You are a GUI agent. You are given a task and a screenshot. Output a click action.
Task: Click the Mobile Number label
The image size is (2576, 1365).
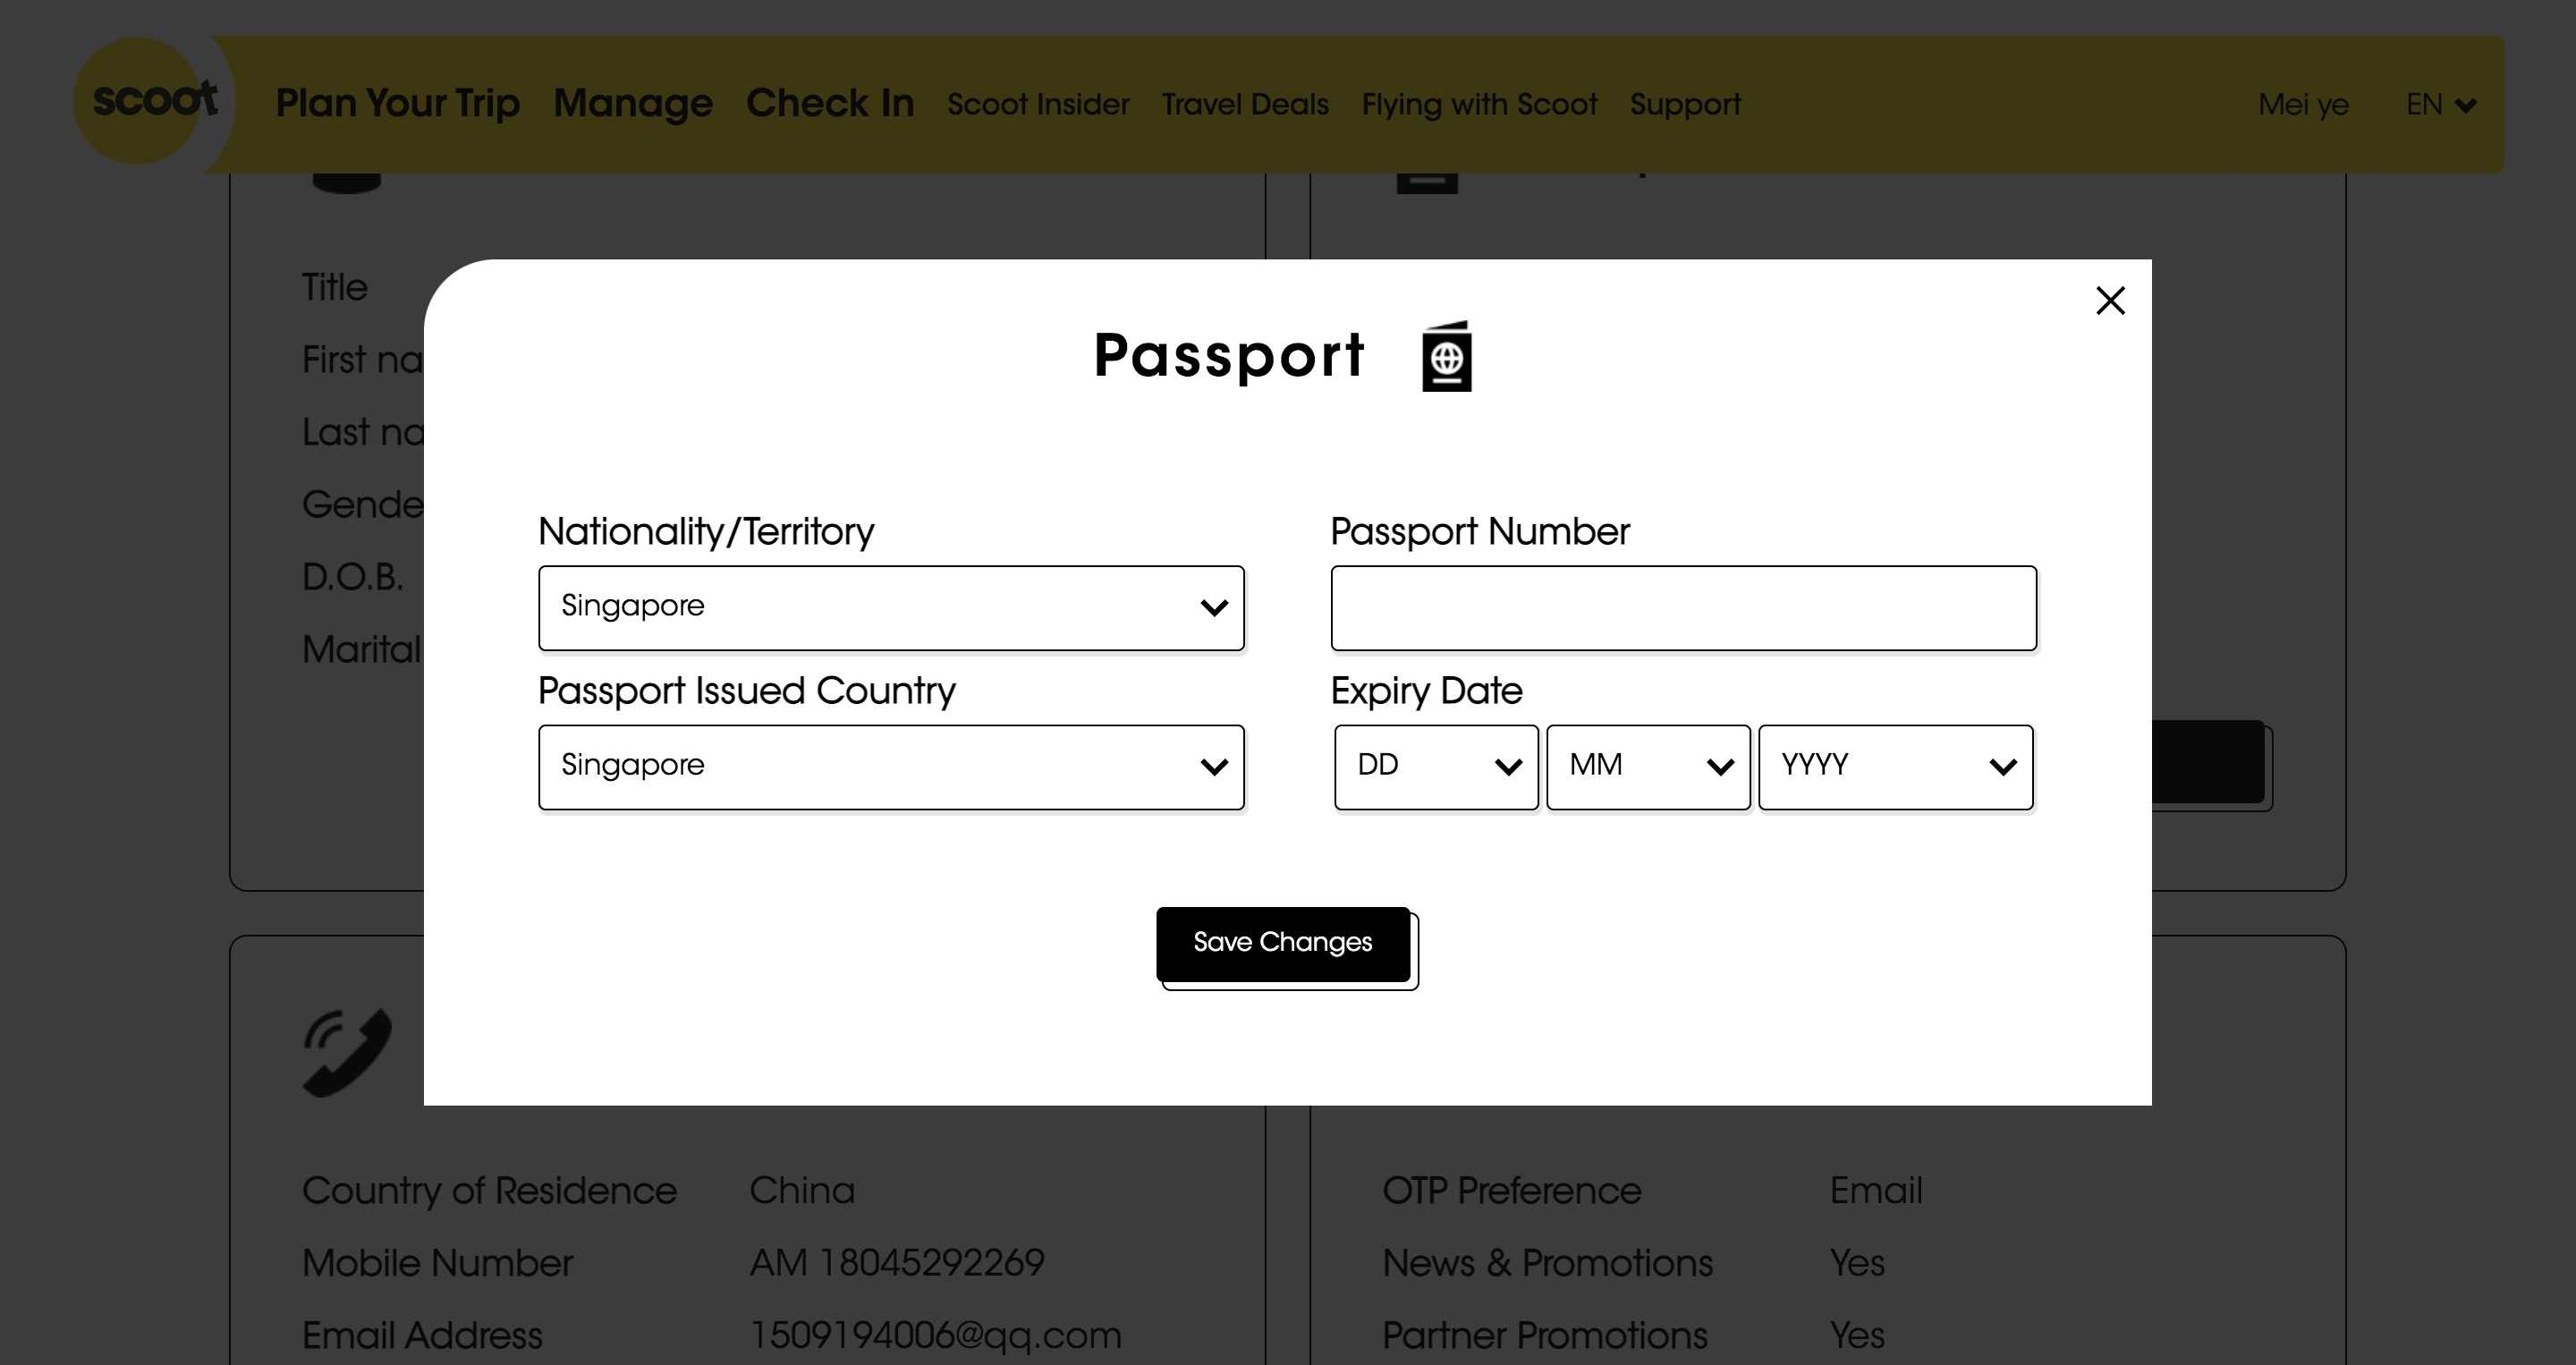click(438, 1263)
